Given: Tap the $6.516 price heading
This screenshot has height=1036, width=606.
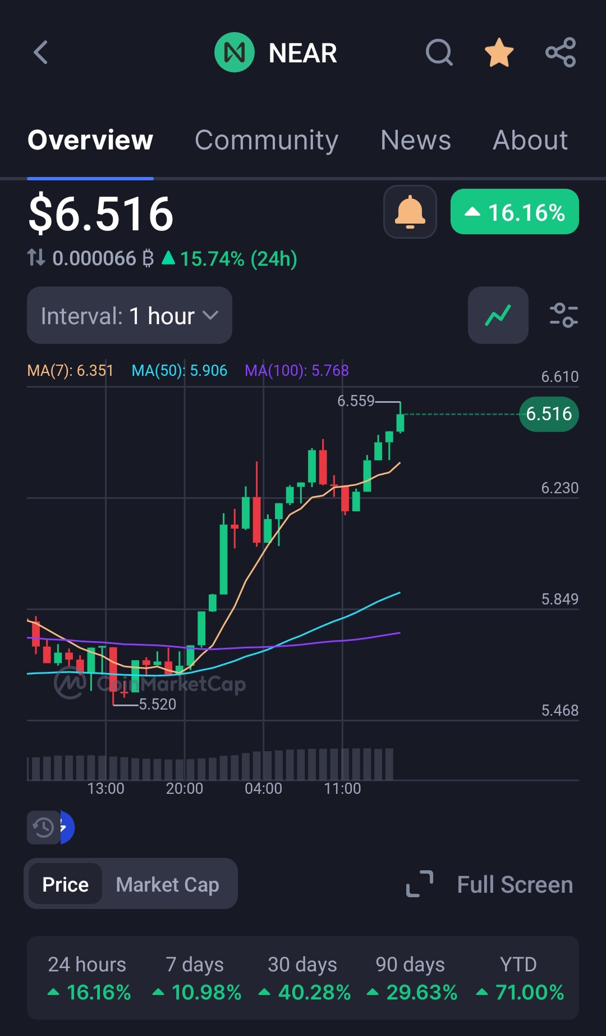Looking at the screenshot, I should pyautogui.click(x=101, y=213).
